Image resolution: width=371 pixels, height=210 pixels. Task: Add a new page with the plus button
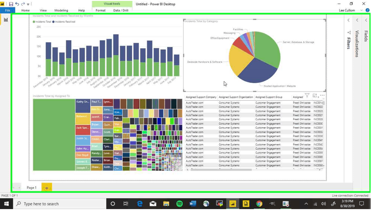[x=46, y=188]
